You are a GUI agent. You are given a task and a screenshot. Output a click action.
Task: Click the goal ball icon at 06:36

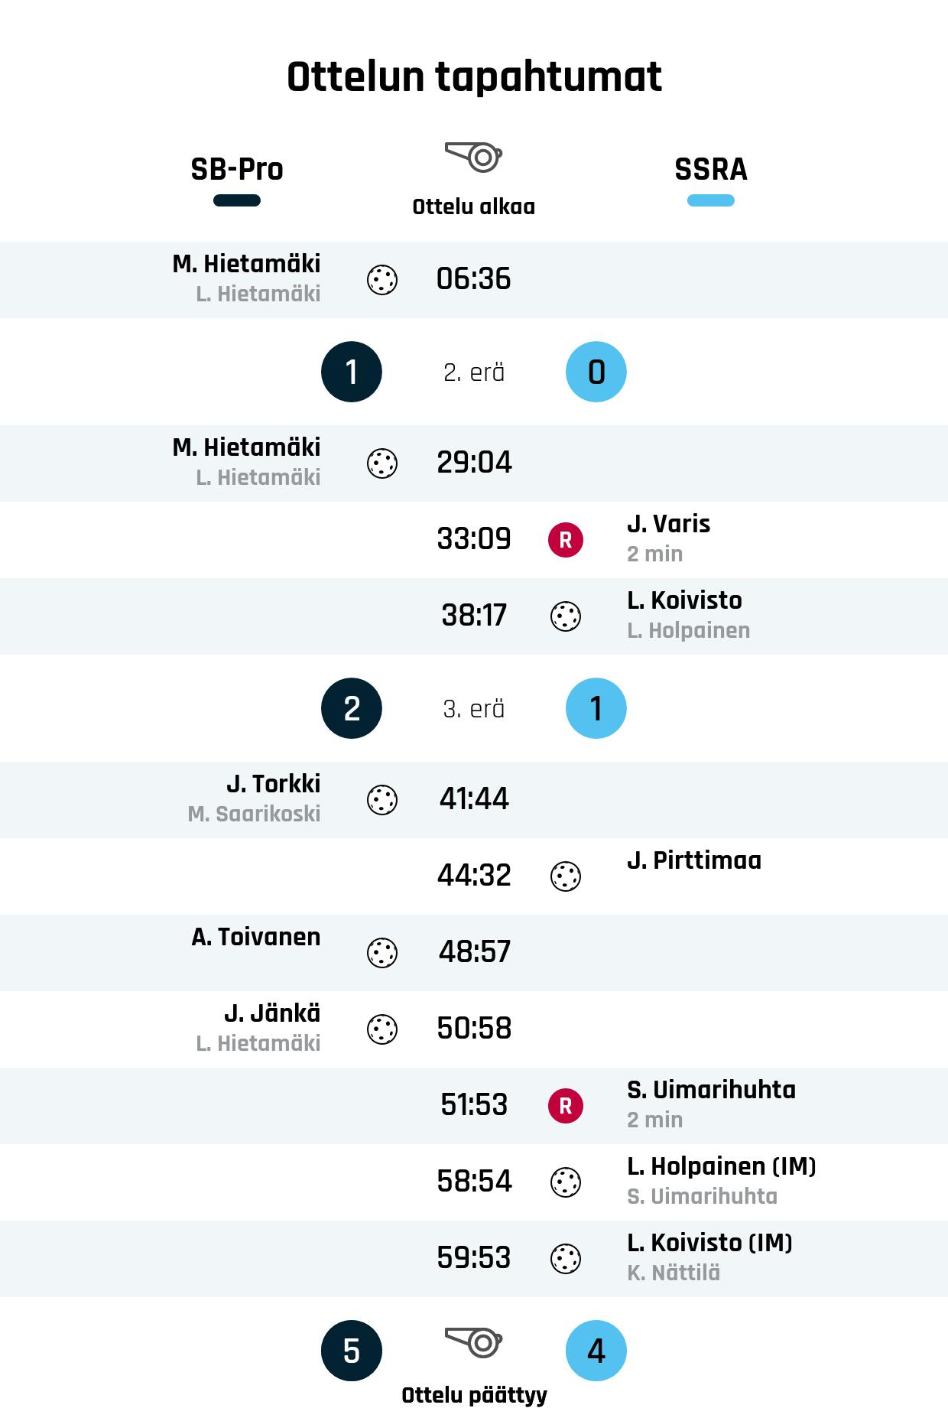(382, 280)
